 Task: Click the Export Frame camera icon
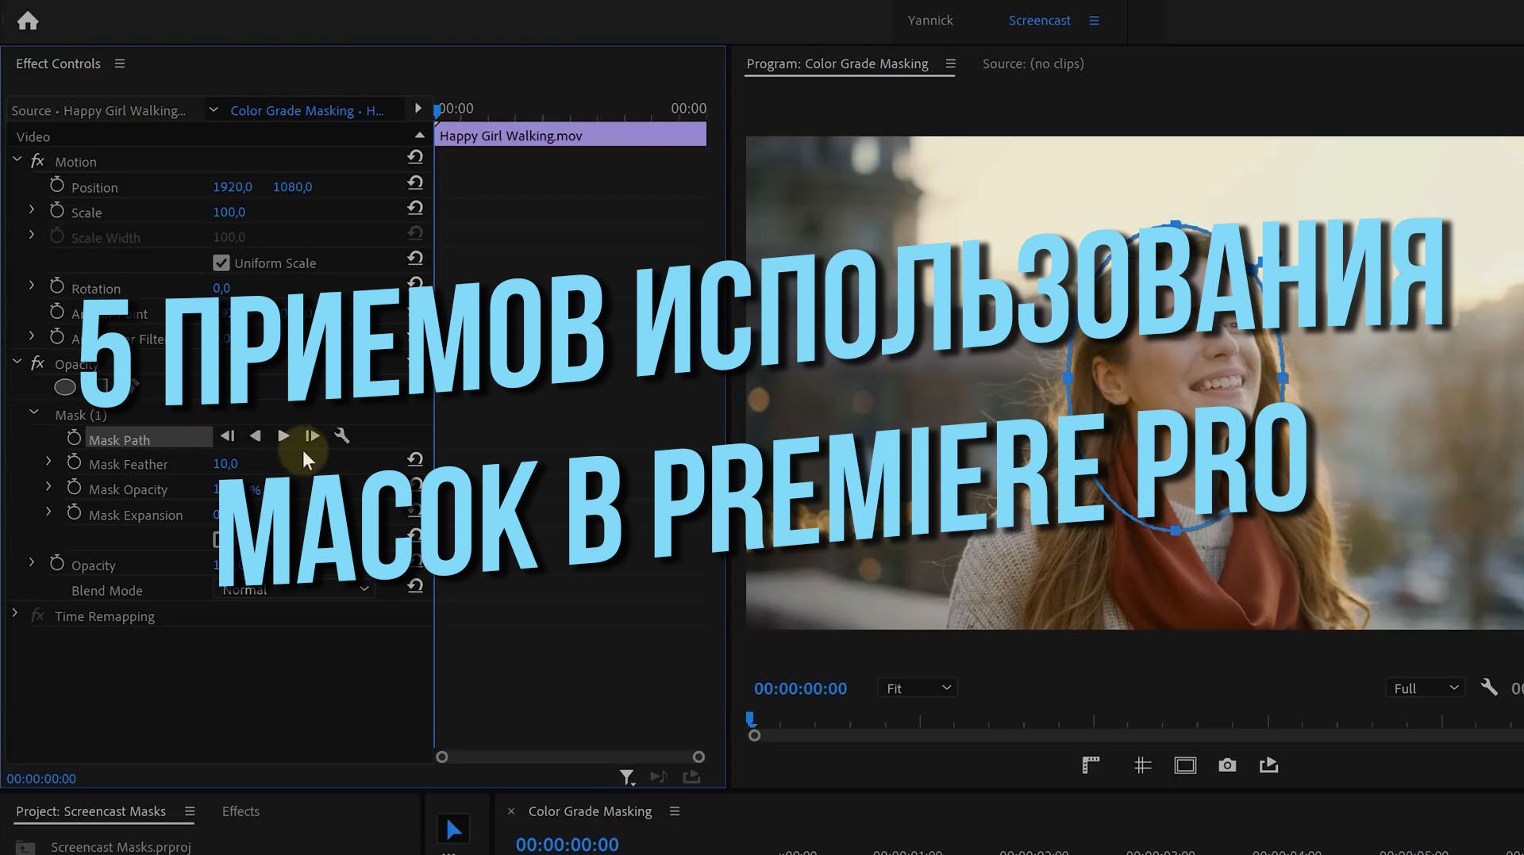pyautogui.click(x=1227, y=765)
